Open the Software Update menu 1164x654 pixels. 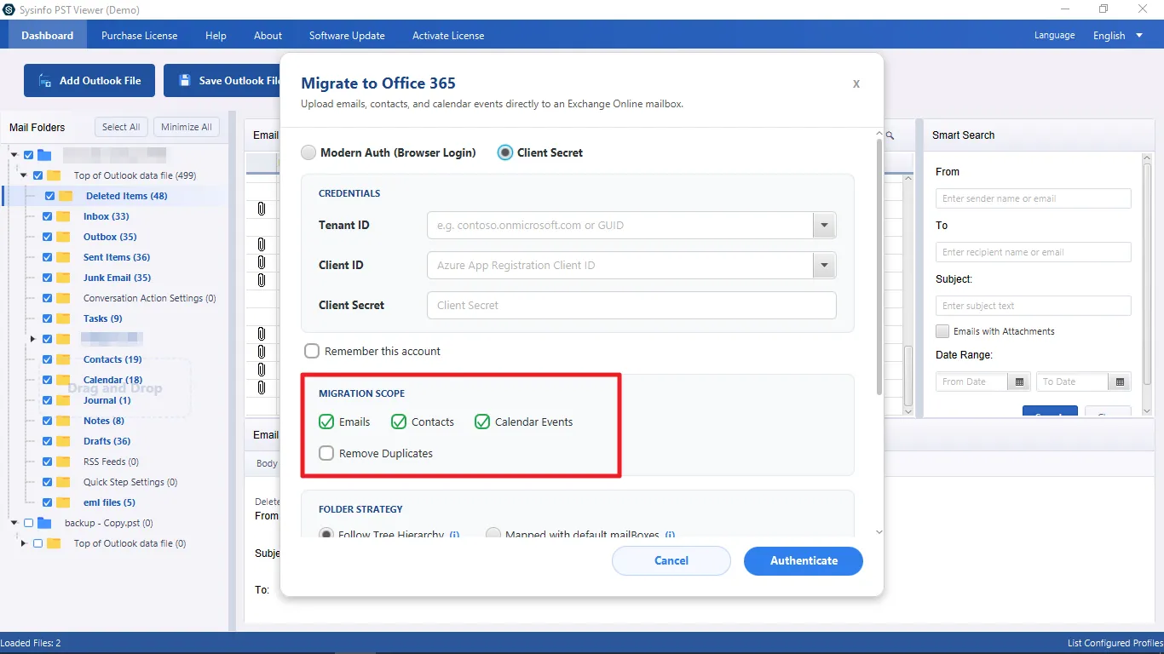[x=347, y=36]
